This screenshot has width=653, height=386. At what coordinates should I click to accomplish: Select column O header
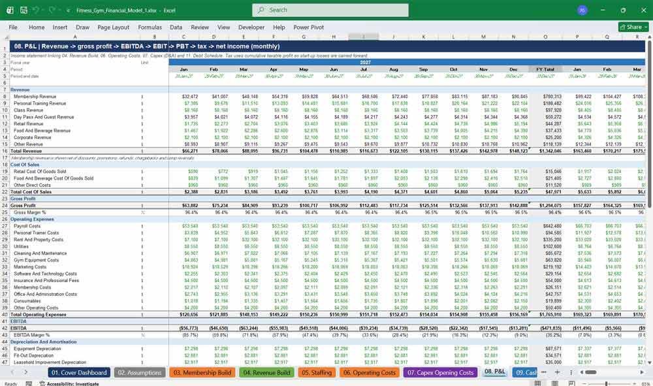click(545, 37)
